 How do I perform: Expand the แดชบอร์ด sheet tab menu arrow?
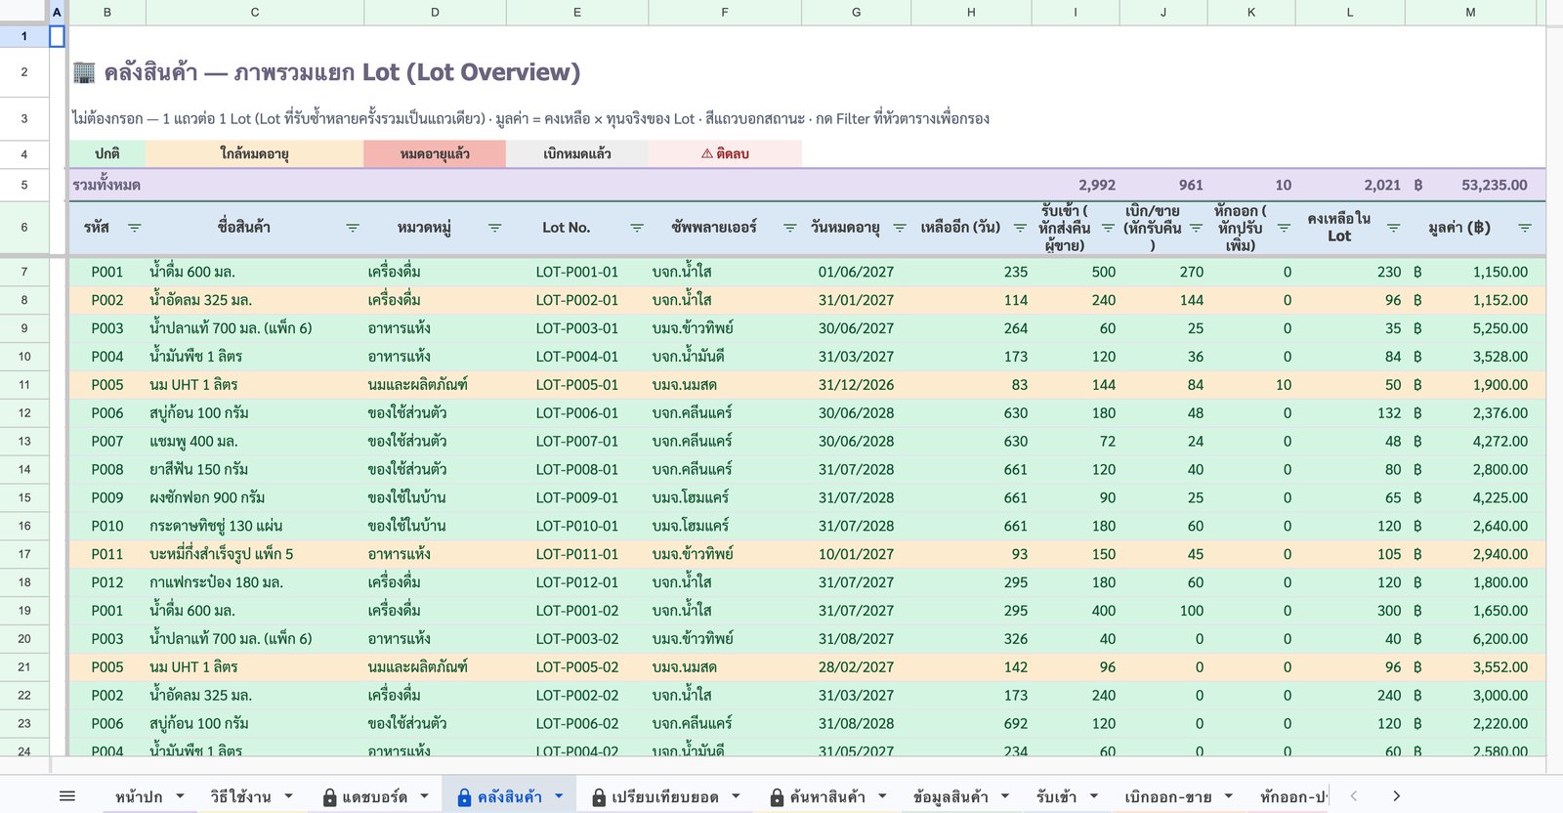(x=425, y=796)
